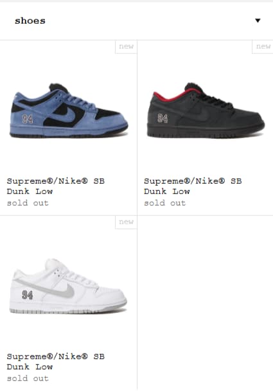
Task: Click the new badge above white shoe
Action: click(126, 222)
